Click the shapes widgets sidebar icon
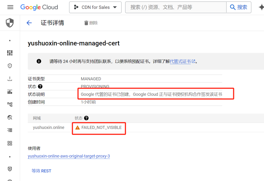Viewport: 264px width, 181px height. point(10,143)
